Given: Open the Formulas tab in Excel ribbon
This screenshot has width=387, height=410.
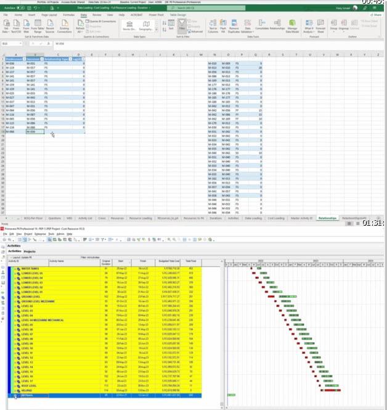Looking at the screenshot, I should (69, 15).
